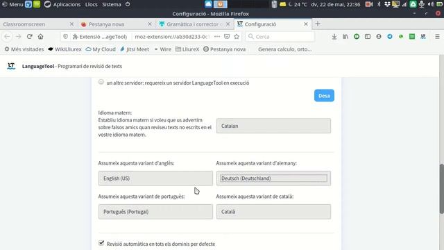444x250 pixels.
Task: Close the Classroomscreen tab
Action: tap(71, 24)
